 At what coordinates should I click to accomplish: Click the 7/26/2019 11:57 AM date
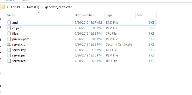[88, 23]
